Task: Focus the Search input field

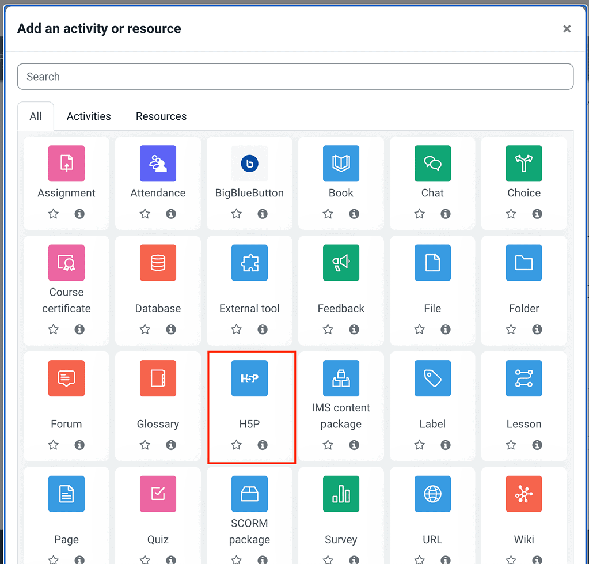Action: pyautogui.click(x=295, y=77)
